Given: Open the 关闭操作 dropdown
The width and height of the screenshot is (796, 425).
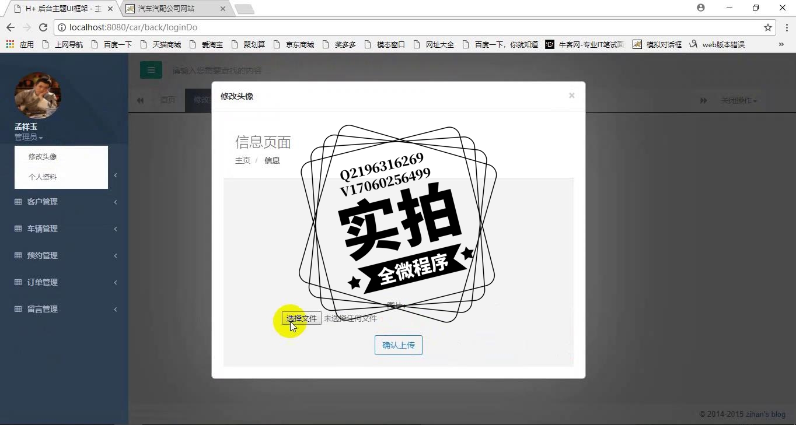Looking at the screenshot, I should pos(739,100).
